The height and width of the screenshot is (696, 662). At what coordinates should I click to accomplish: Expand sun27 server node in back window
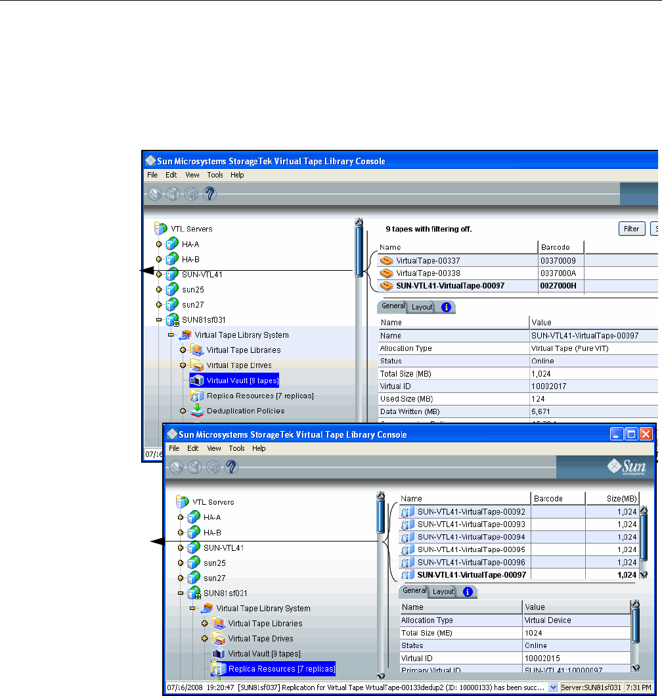[x=159, y=304]
